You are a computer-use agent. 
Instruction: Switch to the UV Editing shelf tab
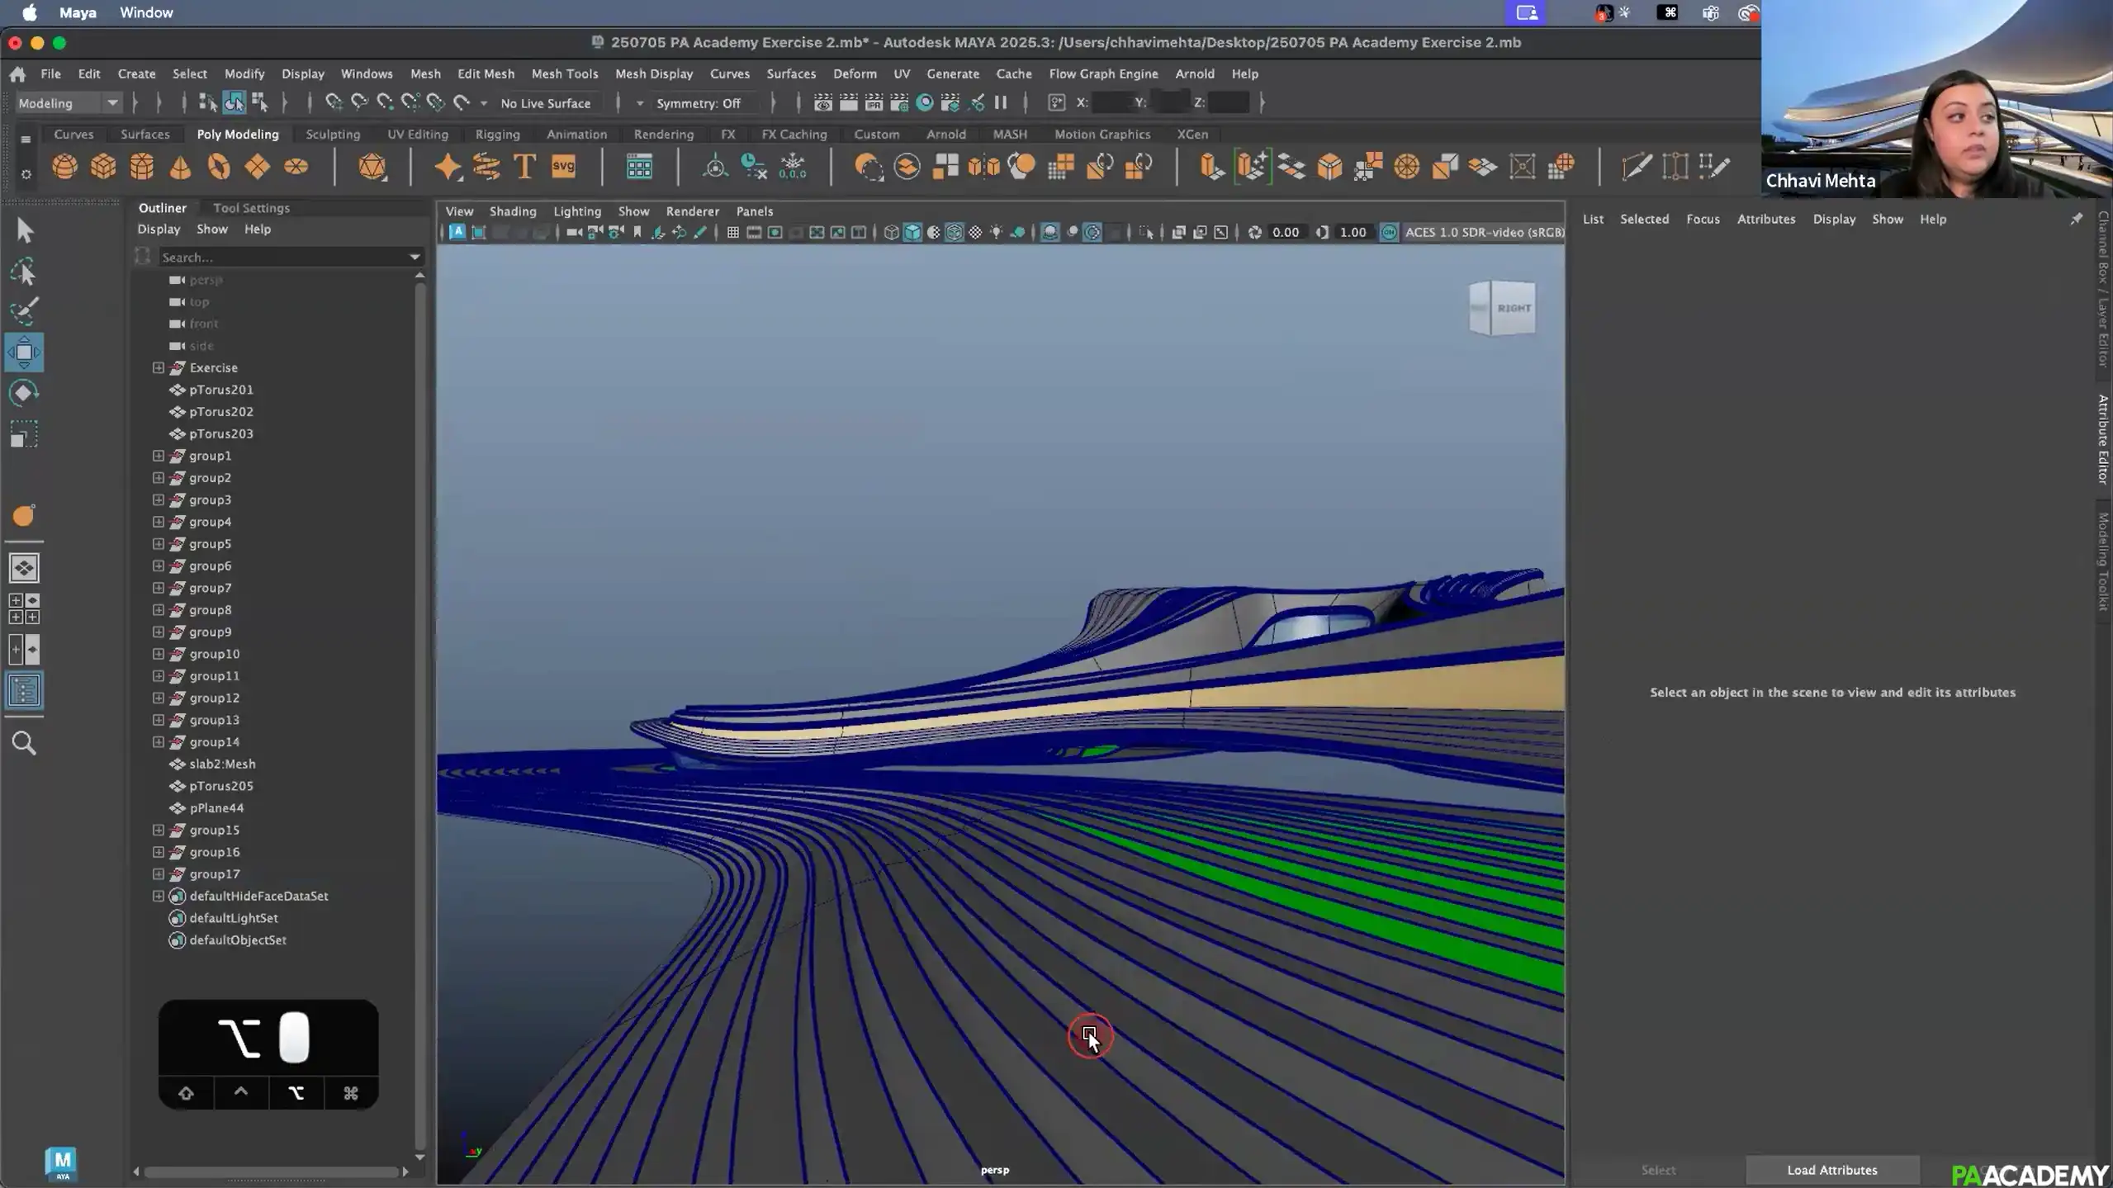418,135
